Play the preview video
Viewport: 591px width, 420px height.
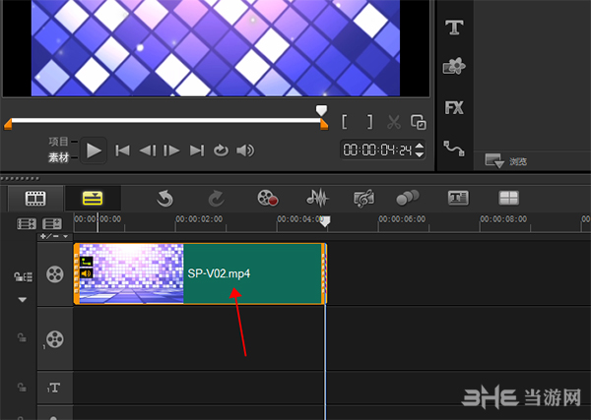pos(94,150)
